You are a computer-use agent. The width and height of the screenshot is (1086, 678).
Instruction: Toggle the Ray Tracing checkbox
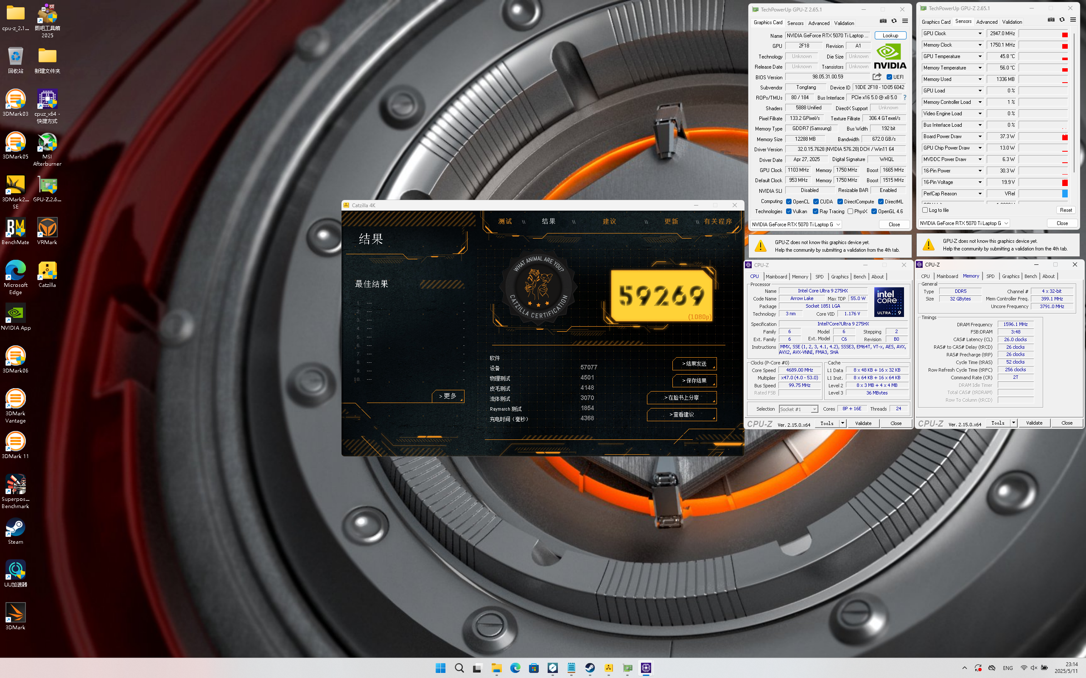[x=815, y=211]
